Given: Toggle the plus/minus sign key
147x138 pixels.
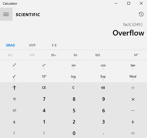Looking at the screenshot, I should (14, 122).
